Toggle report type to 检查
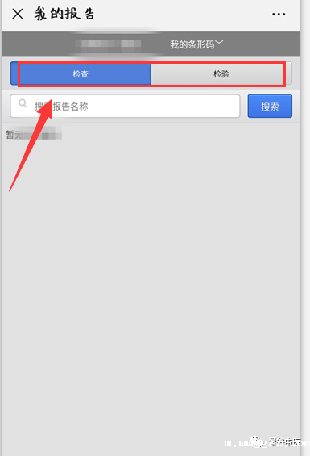 pos(81,74)
